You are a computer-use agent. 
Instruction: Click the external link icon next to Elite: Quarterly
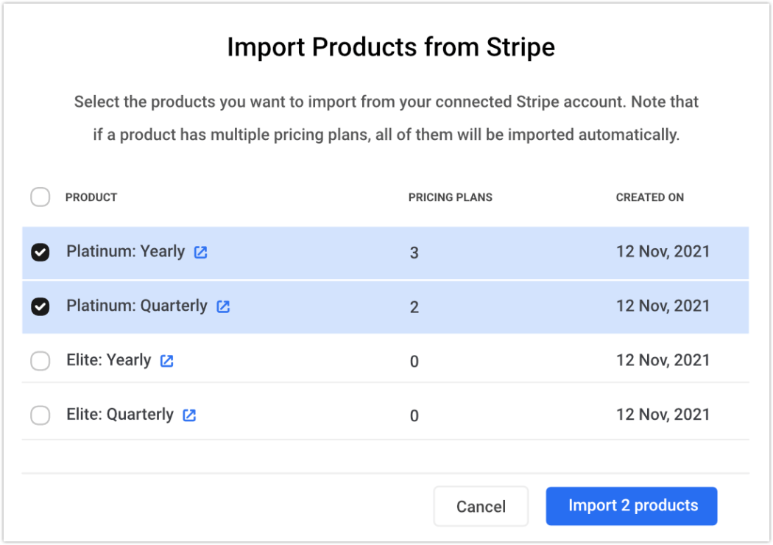(x=190, y=415)
